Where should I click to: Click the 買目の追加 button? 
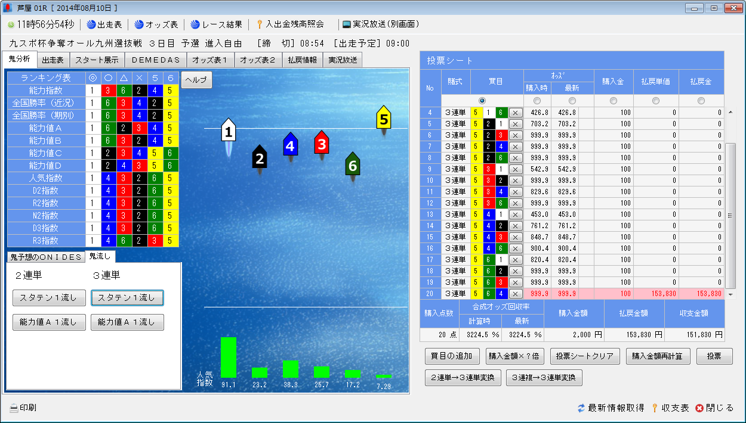[452, 356]
